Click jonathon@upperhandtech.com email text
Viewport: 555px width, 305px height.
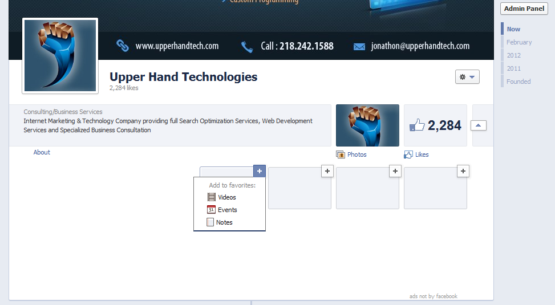(420, 46)
